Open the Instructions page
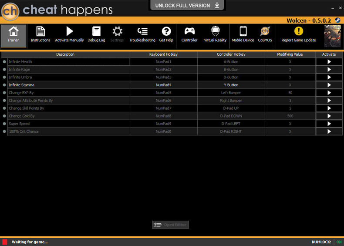344x246 pixels. click(40, 34)
